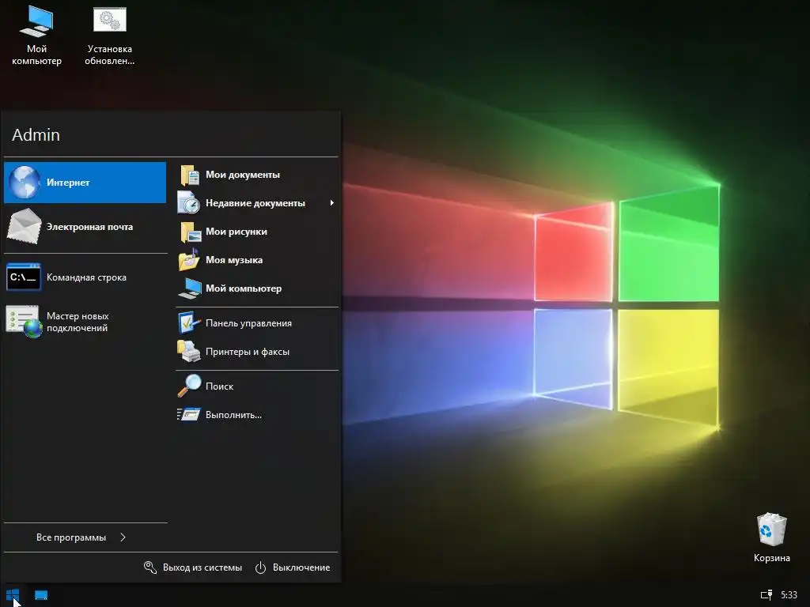
Task: Open the Internet globe icon
Action: click(25, 183)
